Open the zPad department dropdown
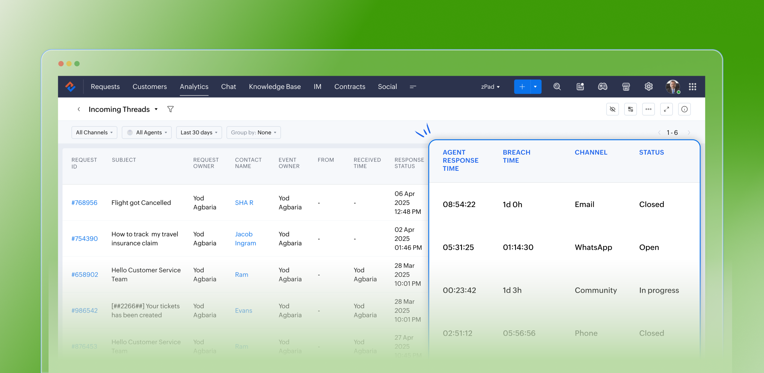This screenshot has height=373, width=764. (490, 87)
